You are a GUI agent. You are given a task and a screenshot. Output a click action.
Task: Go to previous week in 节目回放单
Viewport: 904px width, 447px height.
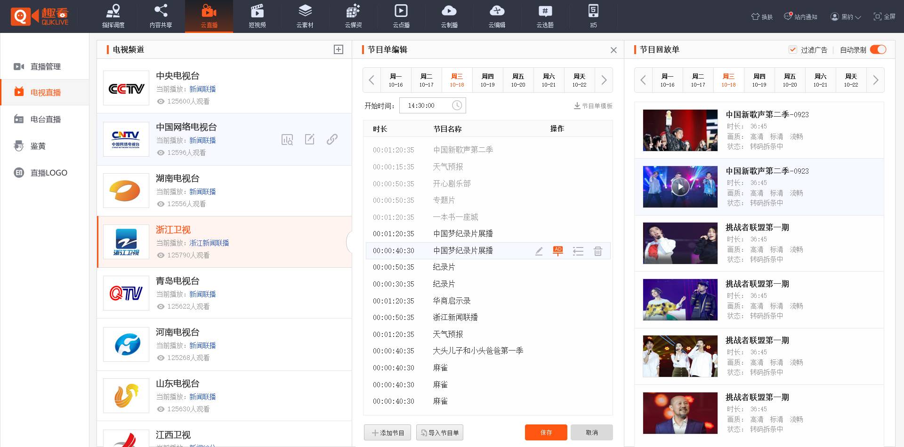click(643, 80)
